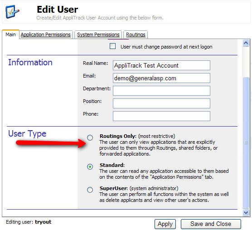The image size is (252, 230).
Task: Click the Real Name input field
Action: [x=161, y=65]
